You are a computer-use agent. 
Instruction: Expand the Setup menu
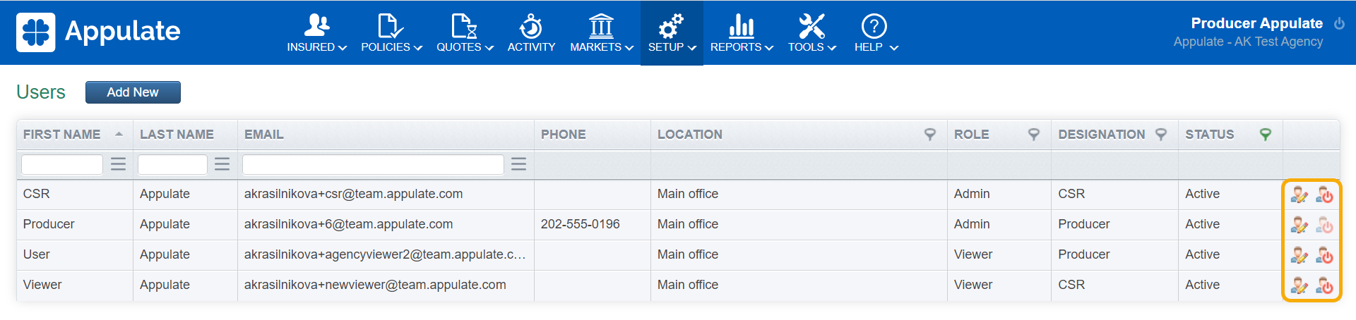[672, 33]
